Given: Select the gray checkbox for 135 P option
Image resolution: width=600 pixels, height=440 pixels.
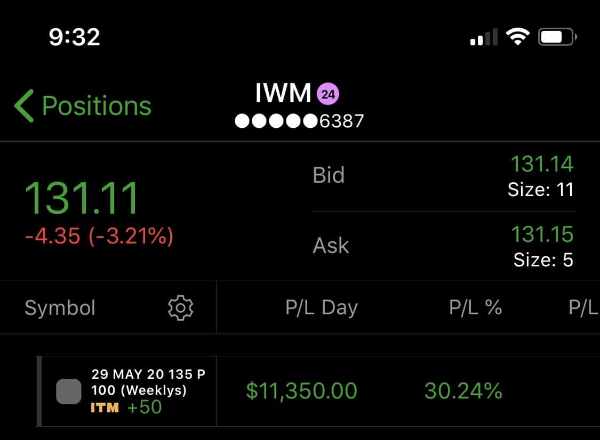Looking at the screenshot, I should pyautogui.click(x=69, y=392).
